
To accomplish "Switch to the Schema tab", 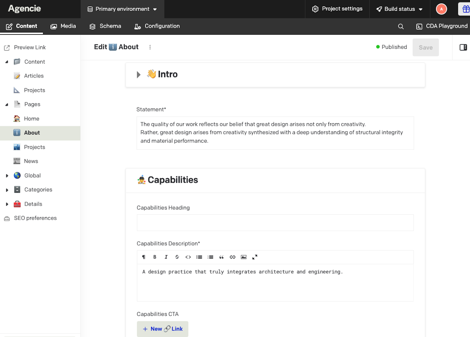I will pos(105,26).
